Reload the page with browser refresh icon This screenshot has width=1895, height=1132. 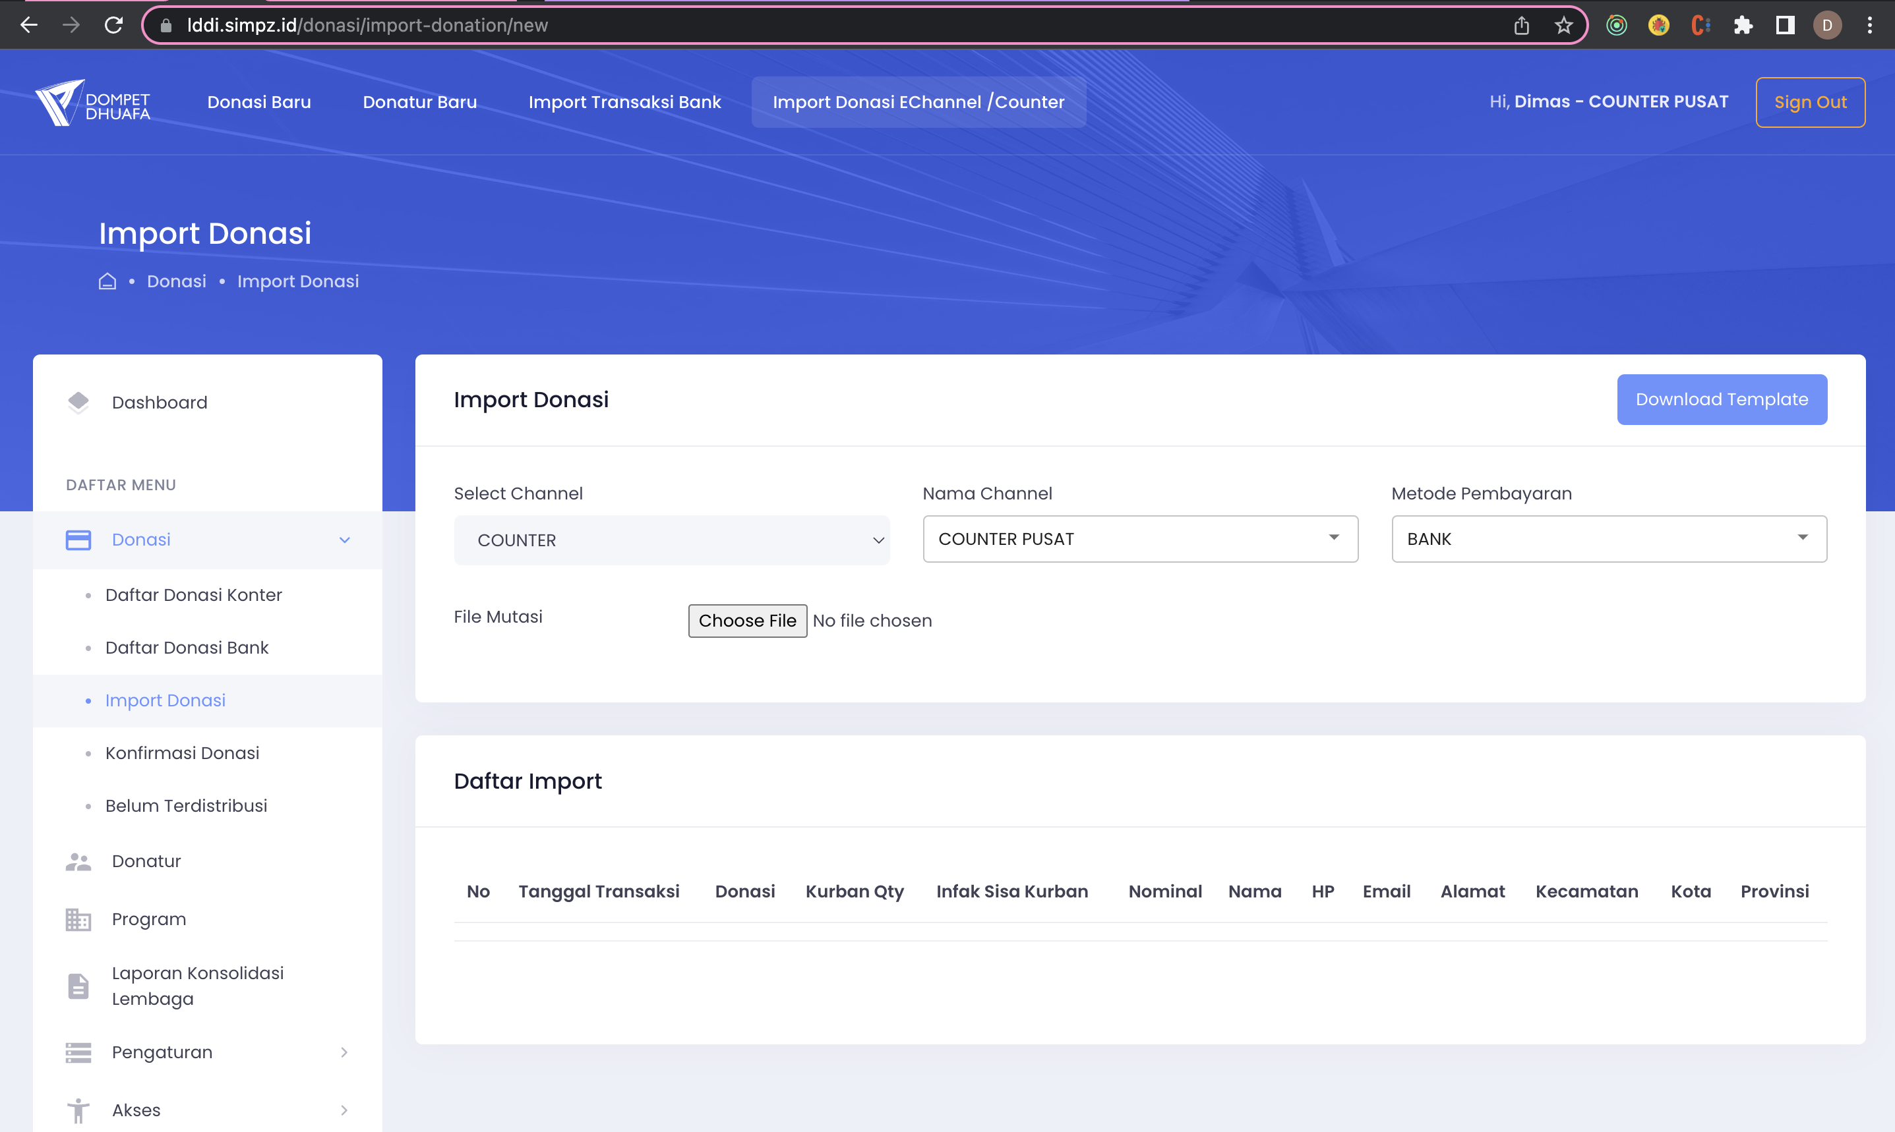[x=113, y=25]
